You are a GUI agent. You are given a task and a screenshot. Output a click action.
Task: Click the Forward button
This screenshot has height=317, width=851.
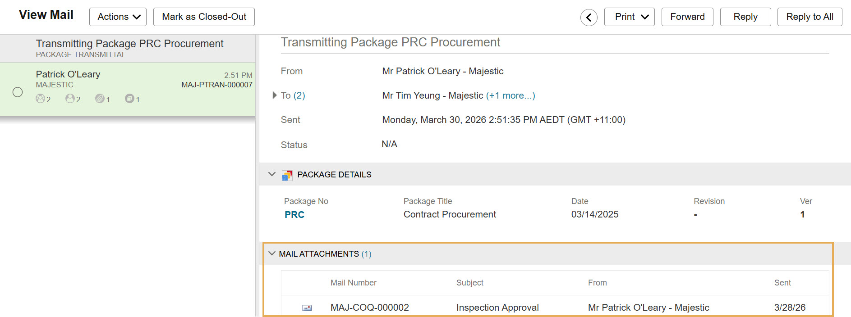pyautogui.click(x=687, y=17)
